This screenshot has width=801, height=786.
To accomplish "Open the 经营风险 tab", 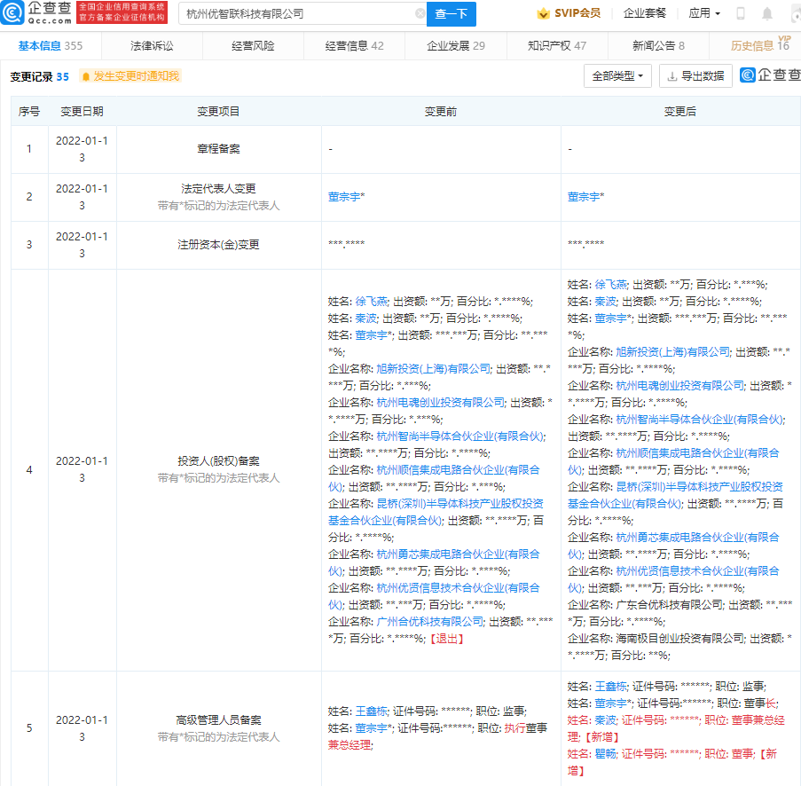I will coord(253,46).
